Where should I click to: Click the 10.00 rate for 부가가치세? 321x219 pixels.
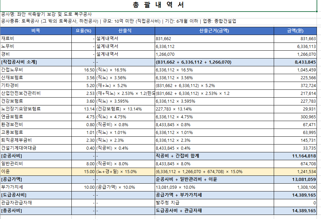click(x=83, y=187)
